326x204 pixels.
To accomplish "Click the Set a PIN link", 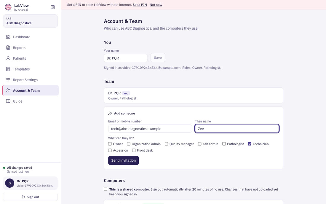I will (x=140, y=5).
